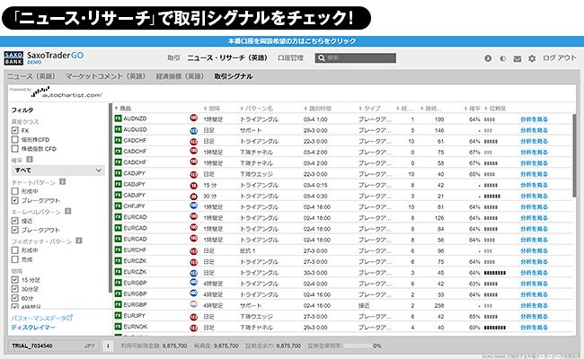
Task: Click the red direction icon in EURCHF row
Action: pyautogui.click(x=193, y=251)
